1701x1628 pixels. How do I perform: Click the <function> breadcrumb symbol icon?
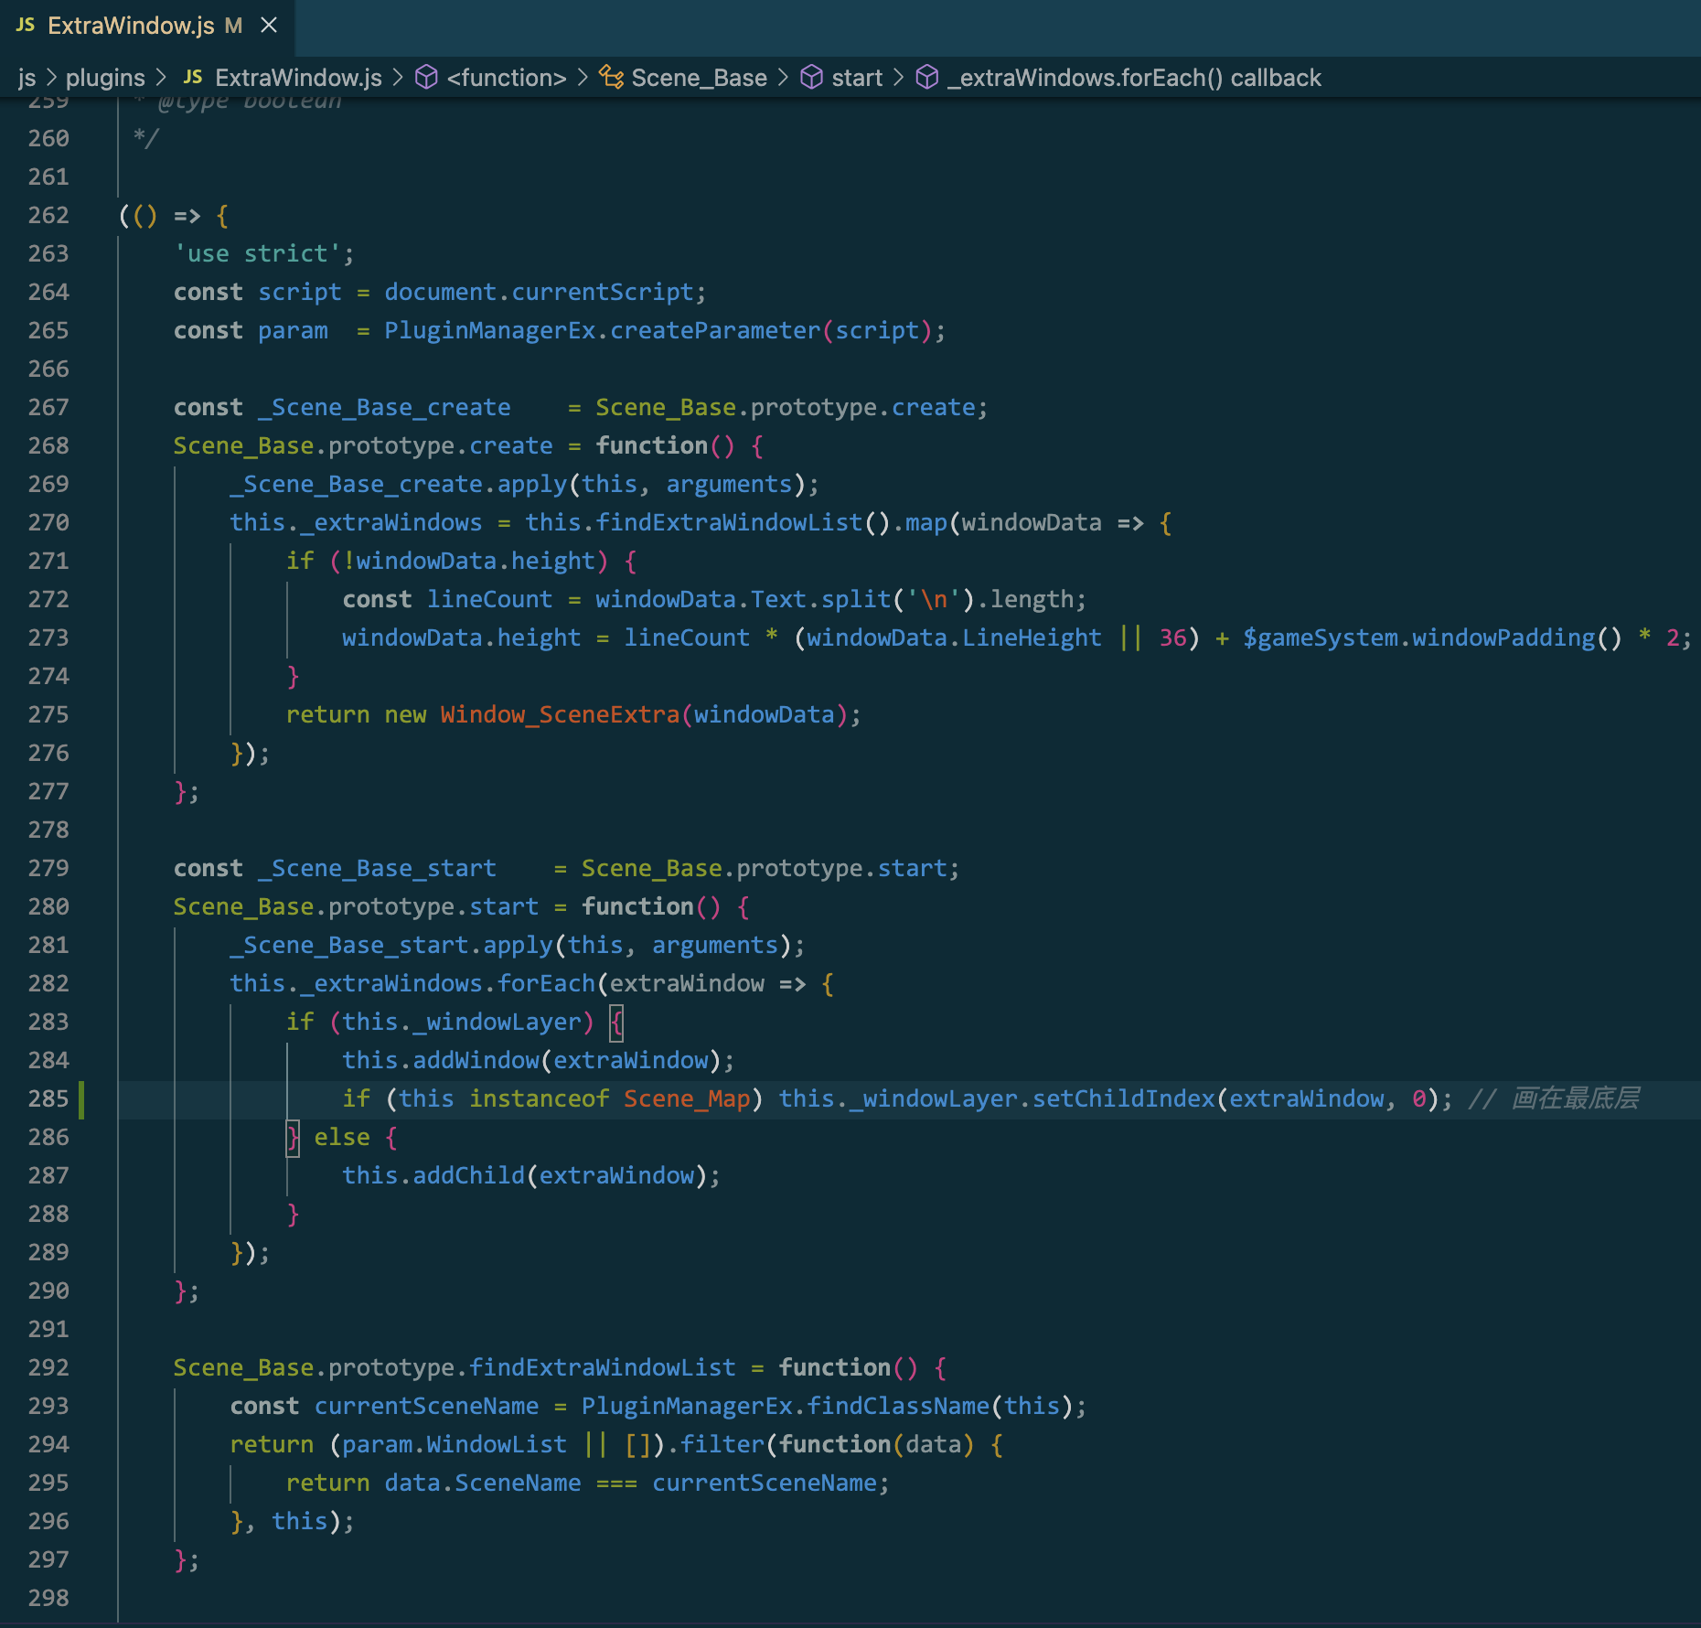tap(426, 78)
